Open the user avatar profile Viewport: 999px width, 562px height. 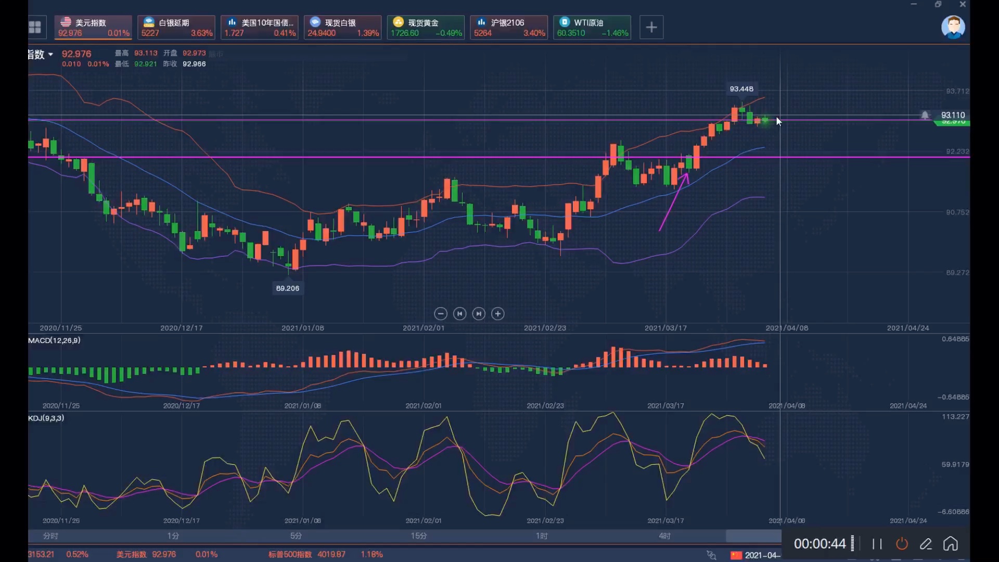coord(953,27)
